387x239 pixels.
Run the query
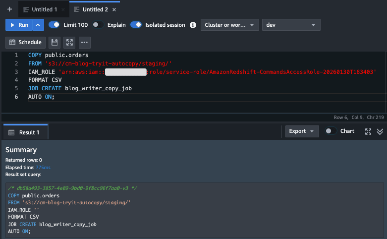[19, 25]
